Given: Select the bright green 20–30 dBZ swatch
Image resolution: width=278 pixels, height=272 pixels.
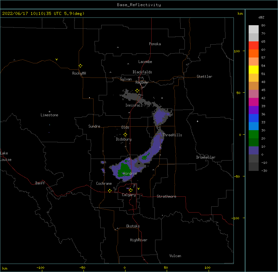Looking at the screenshot, I should click(x=253, y=134).
